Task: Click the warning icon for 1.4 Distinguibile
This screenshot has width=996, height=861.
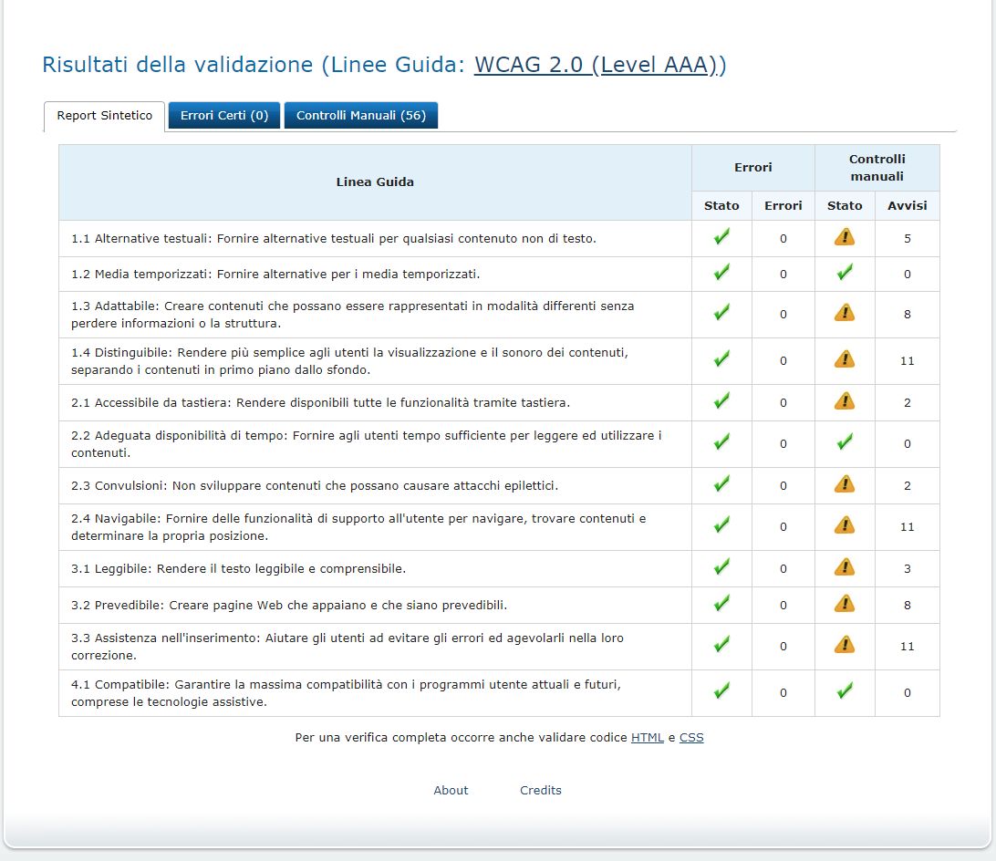Action: click(x=845, y=359)
